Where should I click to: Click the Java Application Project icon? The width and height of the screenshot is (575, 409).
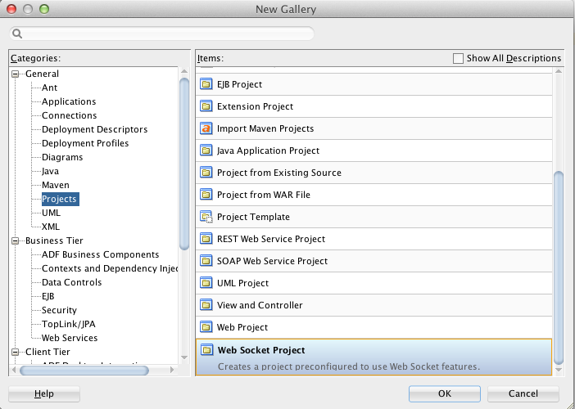tap(206, 151)
